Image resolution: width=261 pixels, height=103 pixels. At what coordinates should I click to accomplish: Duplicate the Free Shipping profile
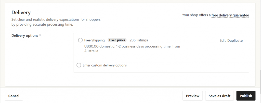coord(235,41)
